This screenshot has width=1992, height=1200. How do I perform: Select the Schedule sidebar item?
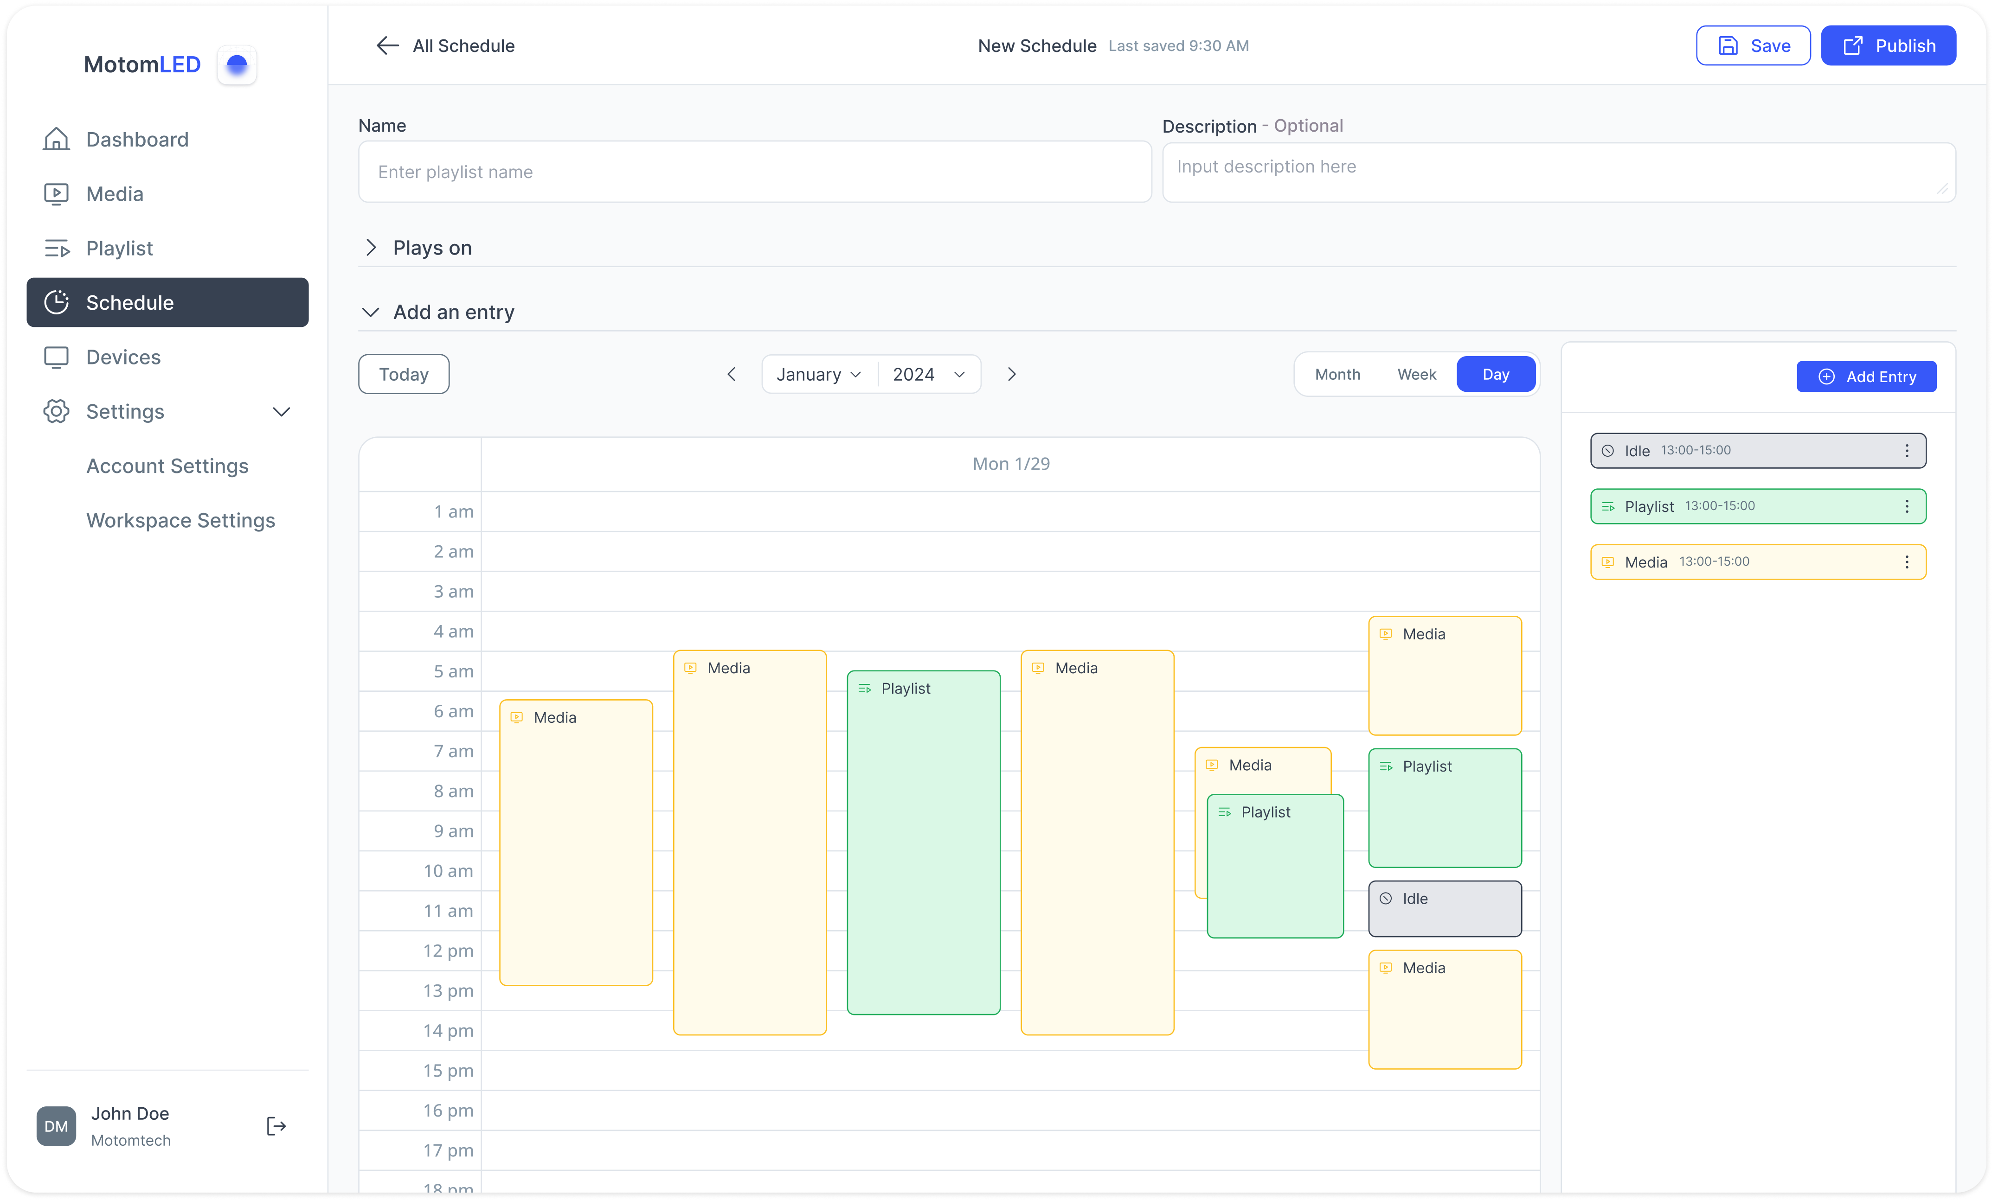coord(167,302)
